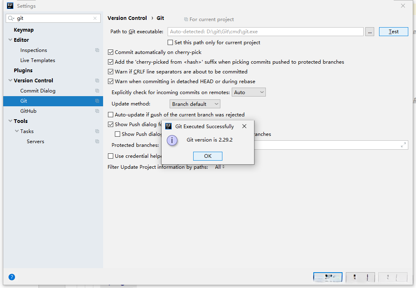The image size is (416, 288).
Task: Go to Commit Dialog settings
Action: pyautogui.click(x=38, y=91)
